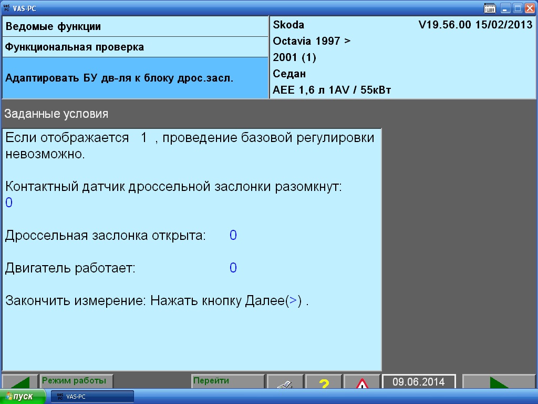Close the VAS-PC window
538x404 pixels.
click(530, 8)
